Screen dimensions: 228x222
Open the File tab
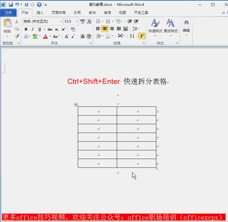8,13
